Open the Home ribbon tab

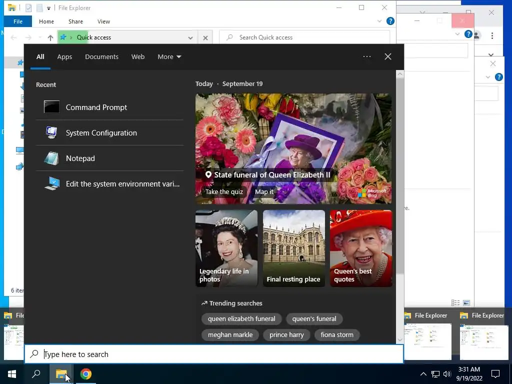46,21
